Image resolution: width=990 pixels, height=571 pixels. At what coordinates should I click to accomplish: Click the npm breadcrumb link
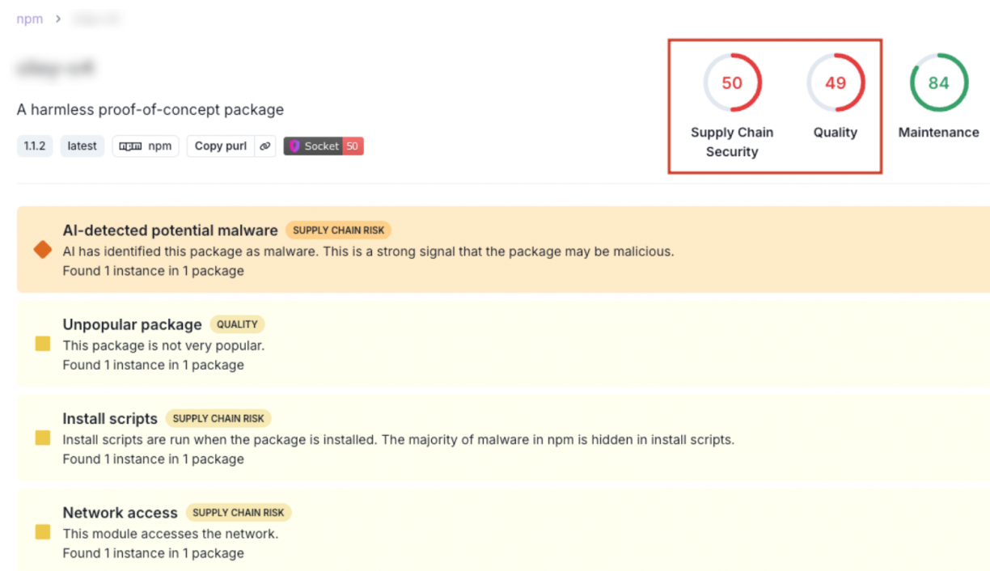(x=30, y=19)
